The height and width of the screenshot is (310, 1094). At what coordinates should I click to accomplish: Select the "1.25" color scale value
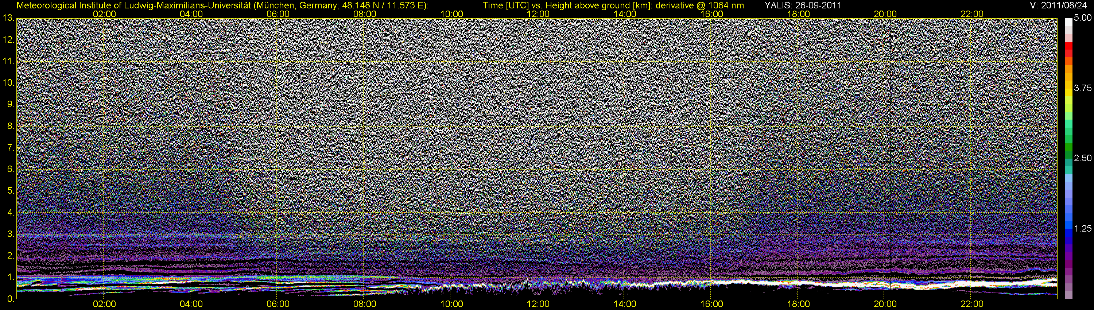[x=1083, y=228]
